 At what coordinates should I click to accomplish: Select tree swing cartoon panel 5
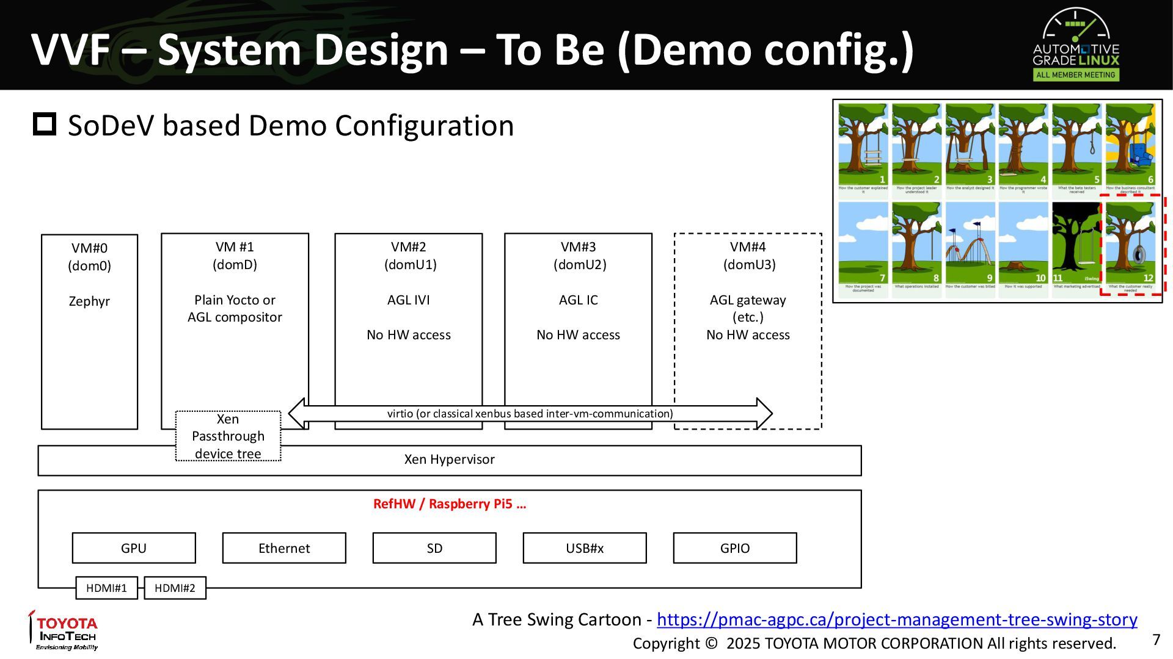pos(1076,145)
